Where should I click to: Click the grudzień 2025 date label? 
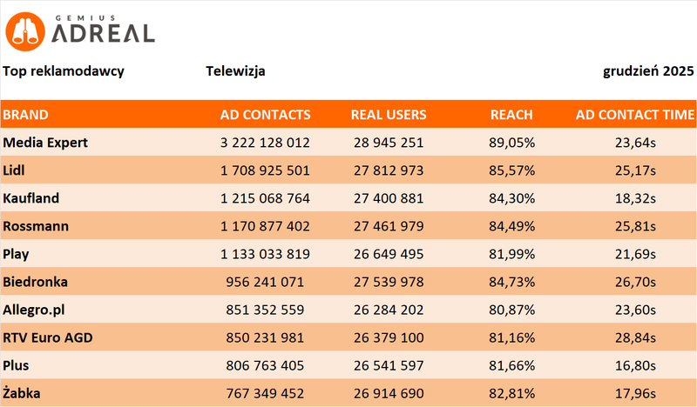coord(648,71)
